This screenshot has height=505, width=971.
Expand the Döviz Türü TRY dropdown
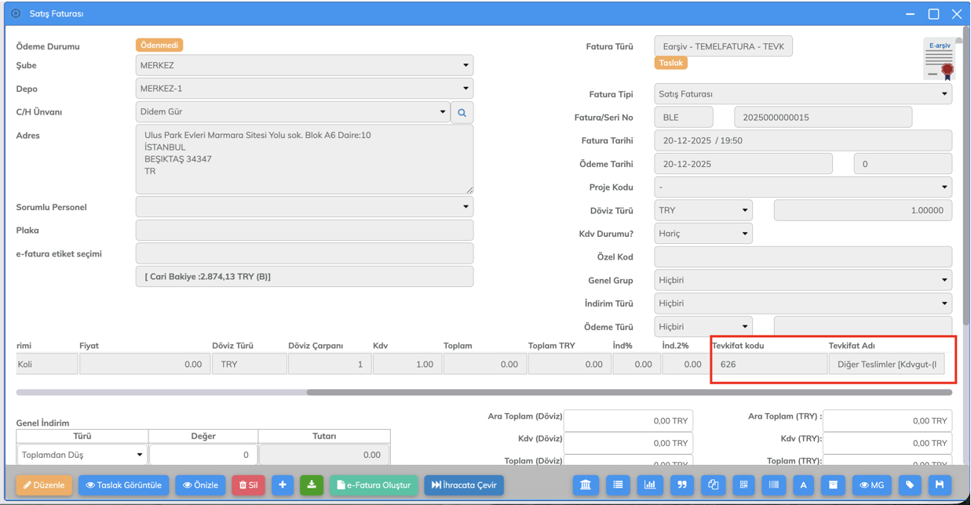703,210
